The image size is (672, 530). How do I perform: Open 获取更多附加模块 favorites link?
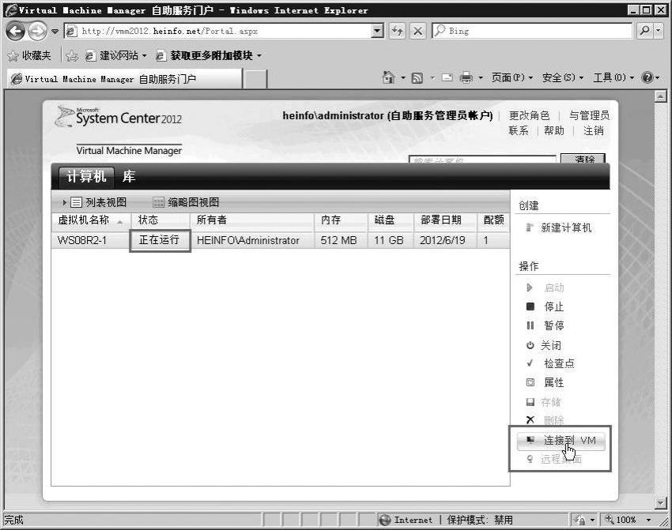pyautogui.click(x=209, y=55)
